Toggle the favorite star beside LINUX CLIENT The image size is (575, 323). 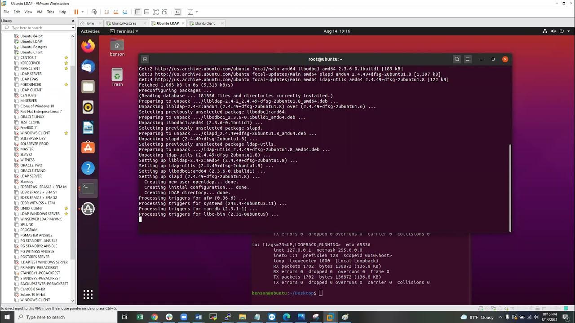click(66, 208)
